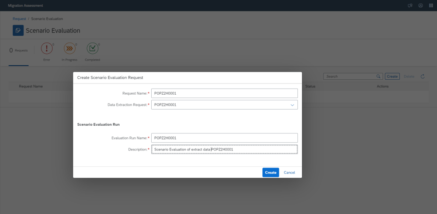
Task: Click the table refresh icon
Action: [x=422, y=76]
